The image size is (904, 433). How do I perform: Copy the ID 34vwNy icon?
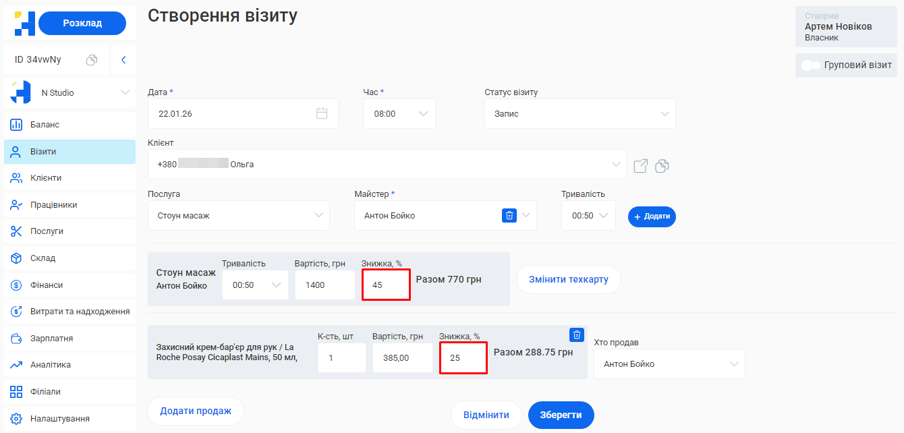[92, 60]
